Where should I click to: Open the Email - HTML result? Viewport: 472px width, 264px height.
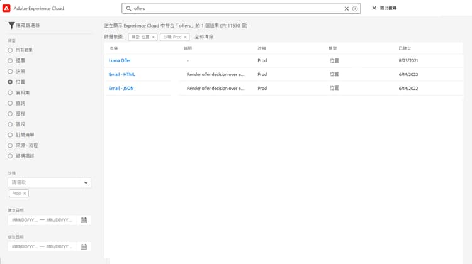click(122, 74)
